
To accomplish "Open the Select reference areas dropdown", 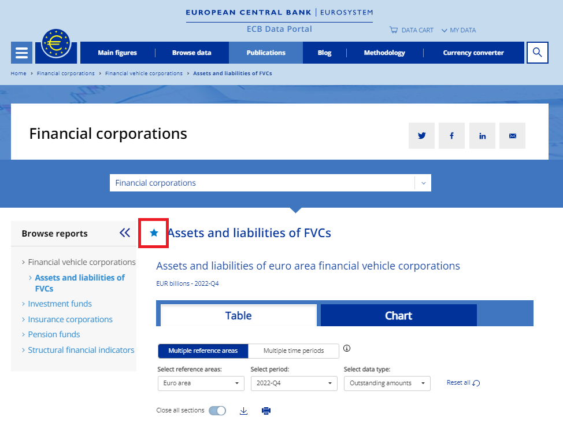I will pos(201,383).
